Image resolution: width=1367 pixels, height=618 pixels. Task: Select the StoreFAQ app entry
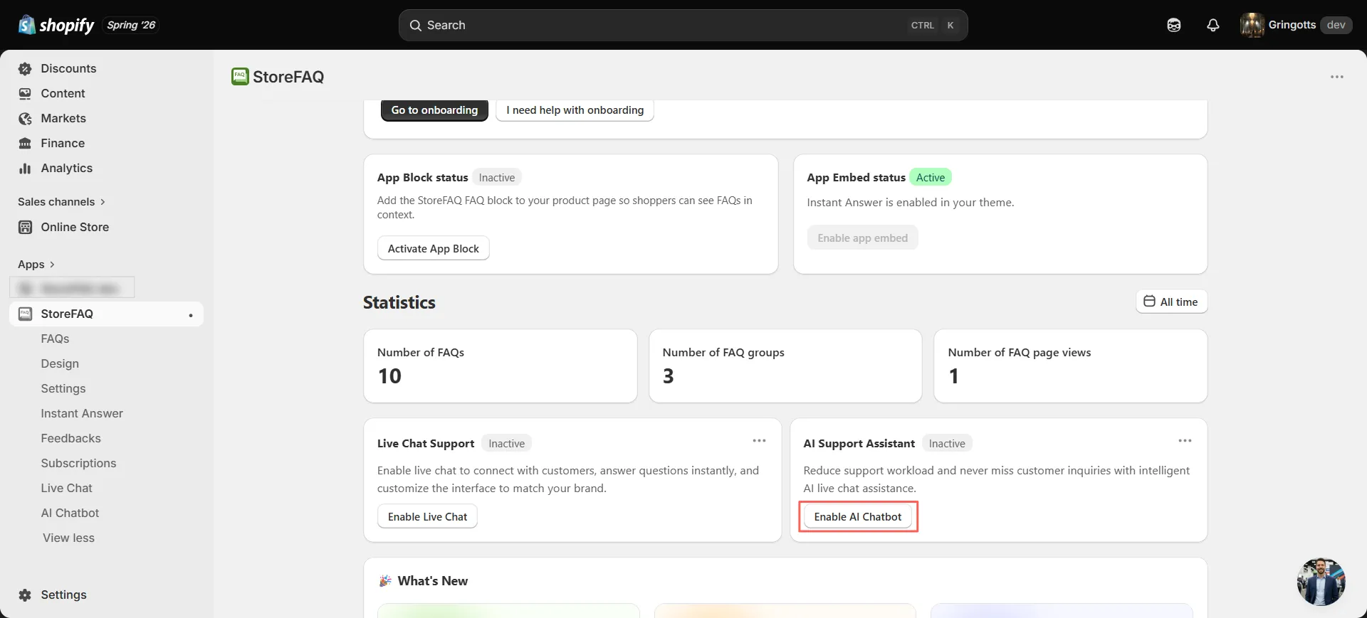[106, 314]
